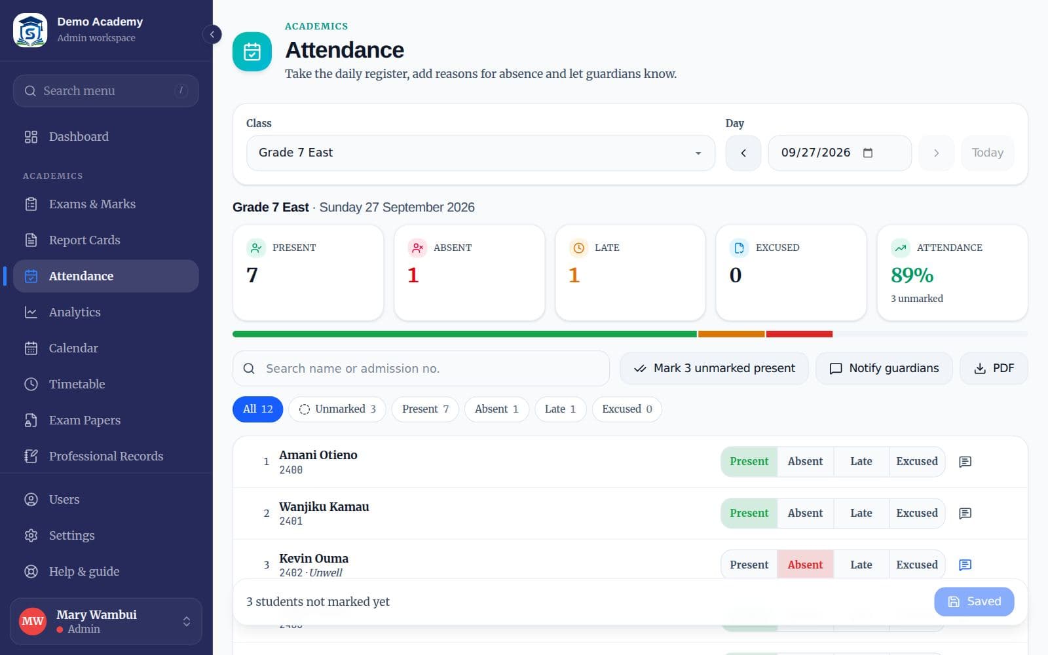Screen dimensions: 1048x655
Task: Open Exams & Marks in sidebar
Action: click(x=106, y=204)
